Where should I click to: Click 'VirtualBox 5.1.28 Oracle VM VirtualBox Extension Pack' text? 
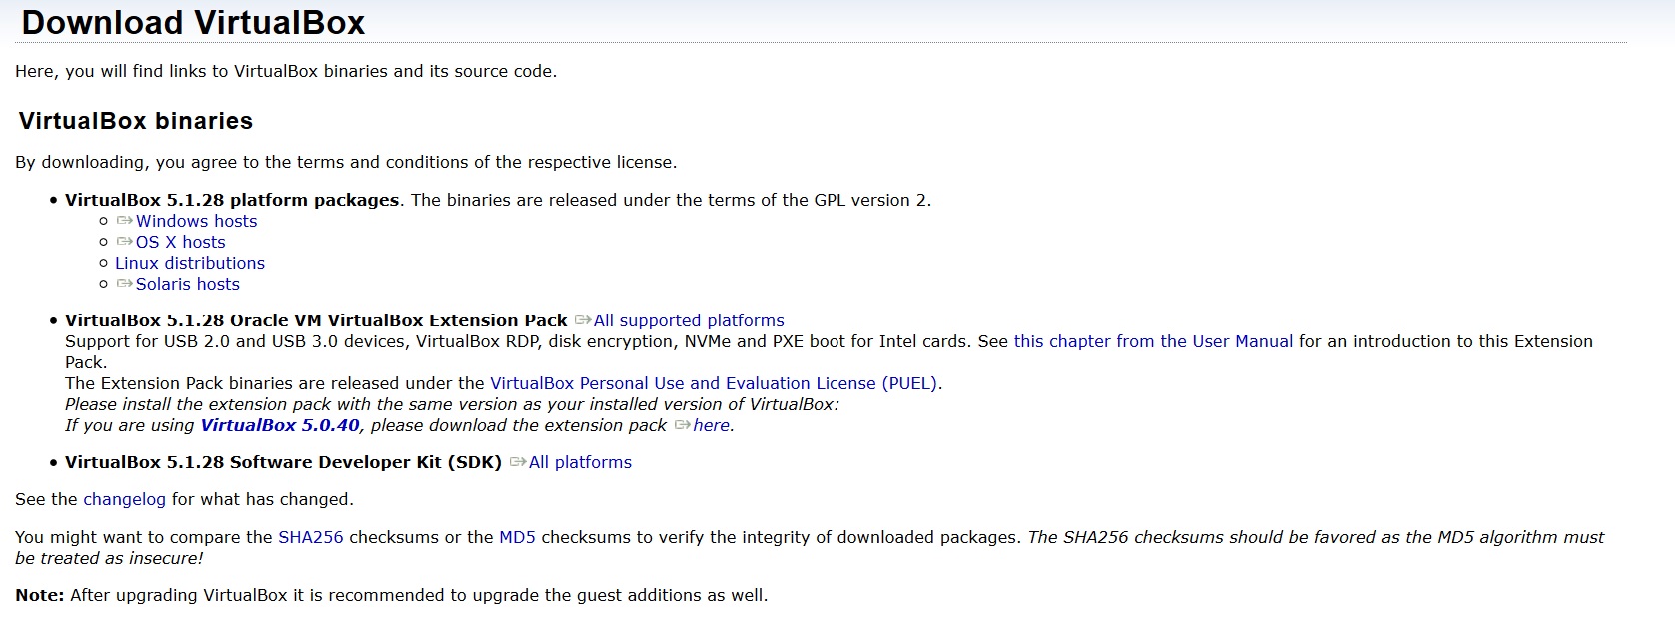point(316,320)
